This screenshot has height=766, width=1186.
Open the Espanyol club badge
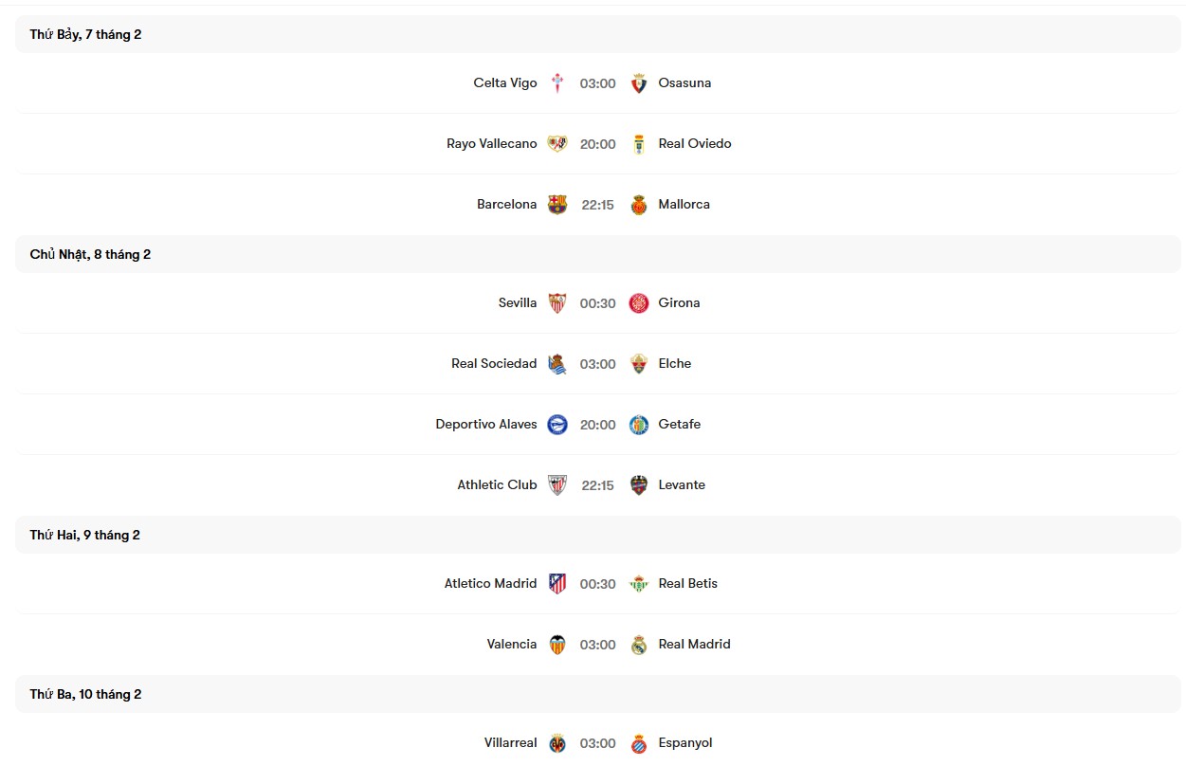pyautogui.click(x=639, y=742)
